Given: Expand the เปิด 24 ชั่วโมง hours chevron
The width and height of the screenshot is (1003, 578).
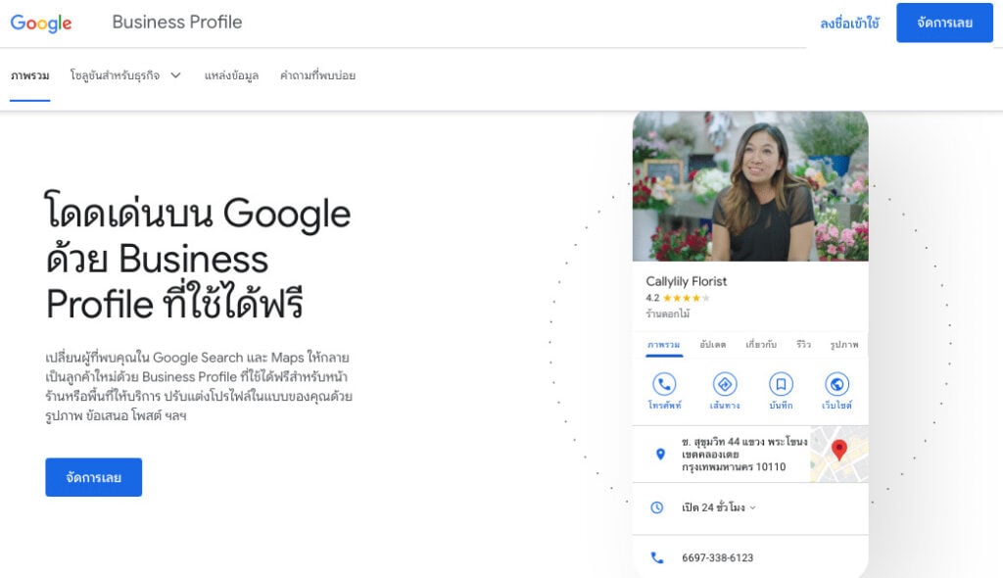Looking at the screenshot, I should [753, 507].
